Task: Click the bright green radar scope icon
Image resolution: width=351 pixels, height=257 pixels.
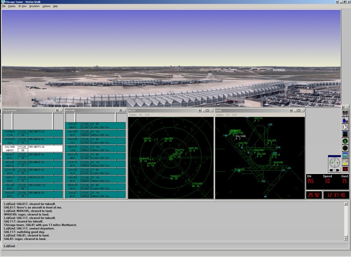Action: click(x=345, y=141)
